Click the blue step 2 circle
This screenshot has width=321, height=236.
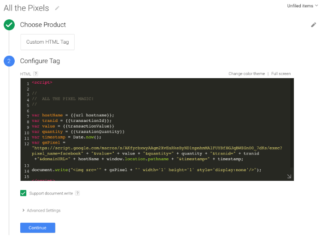[9, 61]
